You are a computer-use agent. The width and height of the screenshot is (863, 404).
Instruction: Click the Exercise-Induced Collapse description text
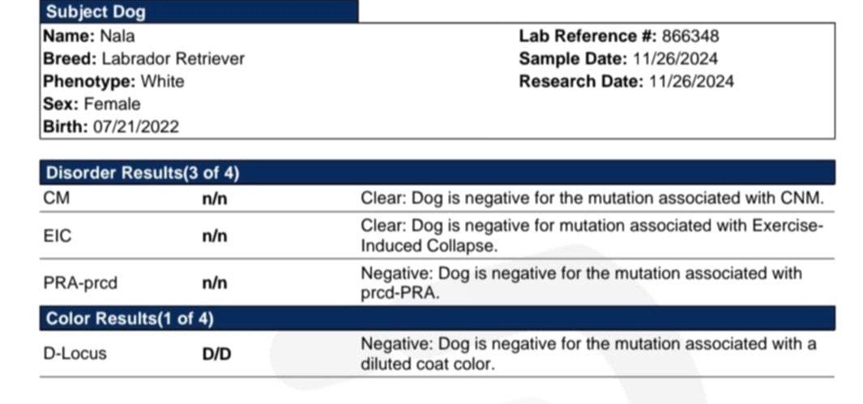pyautogui.click(x=592, y=236)
